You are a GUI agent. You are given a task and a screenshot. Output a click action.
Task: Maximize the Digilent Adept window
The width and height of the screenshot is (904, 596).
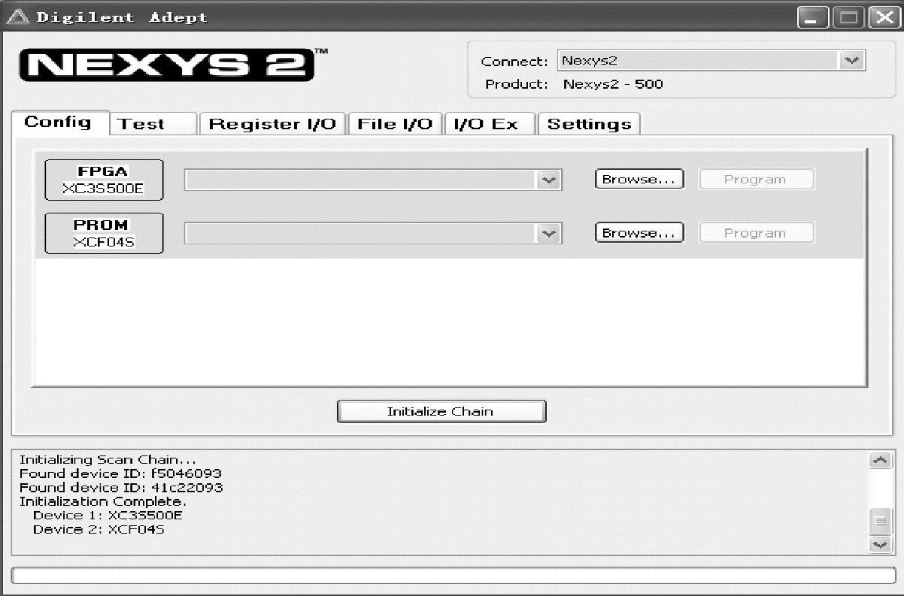(848, 17)
